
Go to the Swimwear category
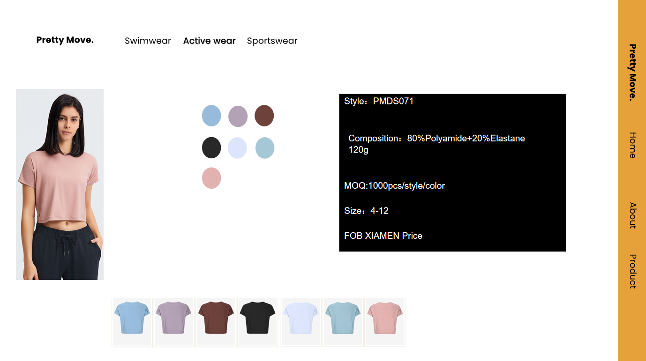(x=148, y=41)
